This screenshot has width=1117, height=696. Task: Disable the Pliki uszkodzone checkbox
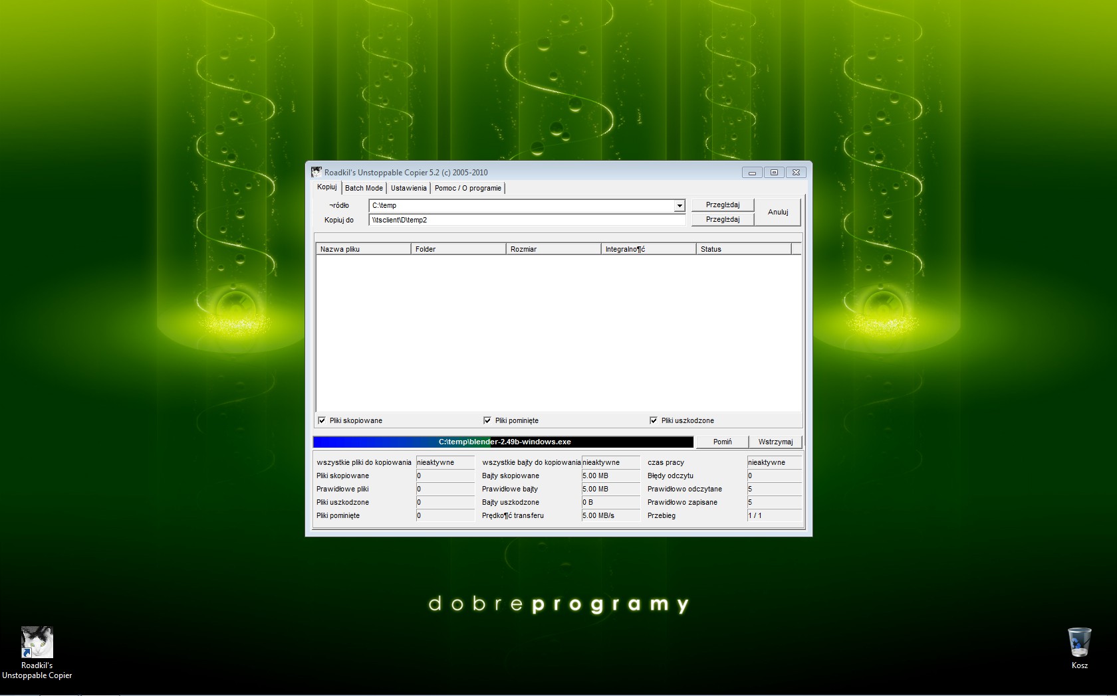654,420
